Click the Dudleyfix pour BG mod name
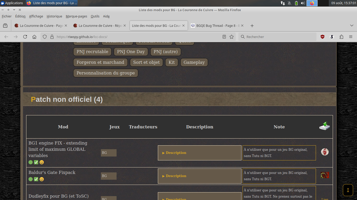 tap(59, 196)
